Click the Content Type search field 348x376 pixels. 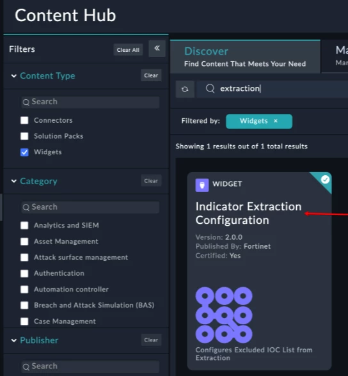point(90,102)
